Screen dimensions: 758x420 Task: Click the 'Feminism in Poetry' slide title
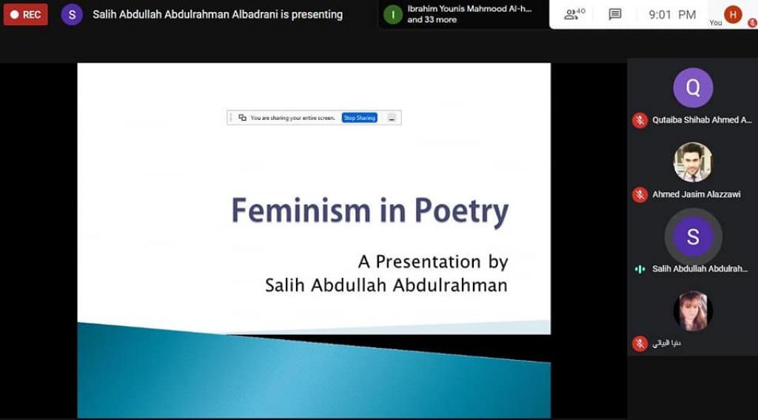click(369, 210)
